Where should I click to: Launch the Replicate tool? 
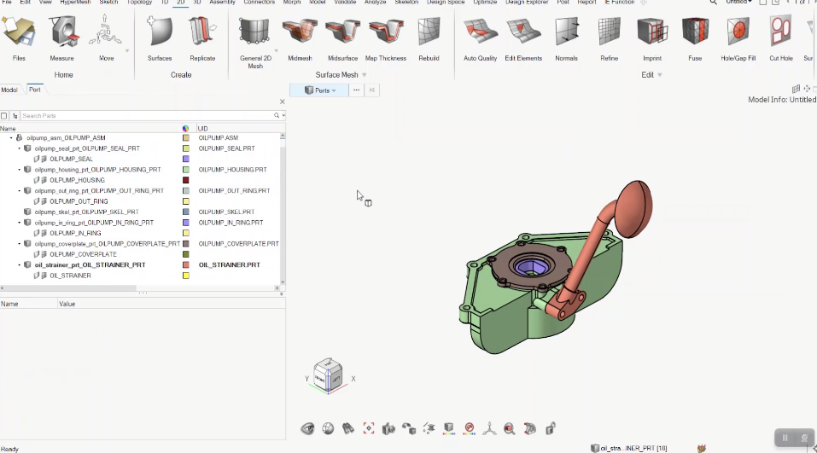202,39
